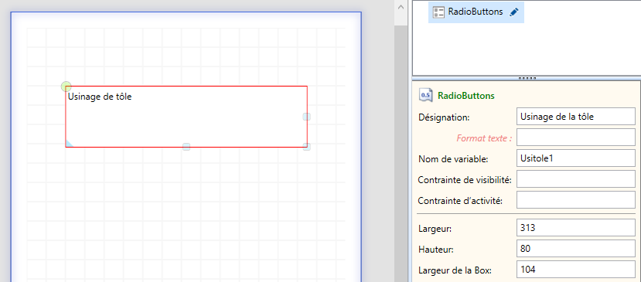
Task: Click the list icon before RadioButtons in tree
Action: point(438,12)
